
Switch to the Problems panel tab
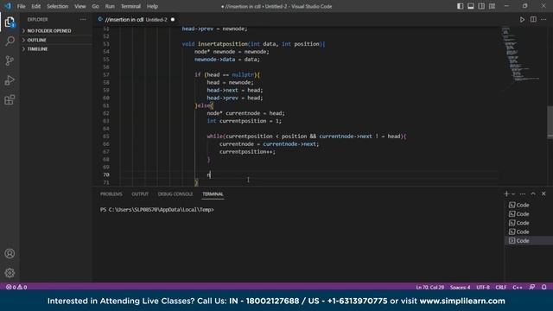point(111,194)
